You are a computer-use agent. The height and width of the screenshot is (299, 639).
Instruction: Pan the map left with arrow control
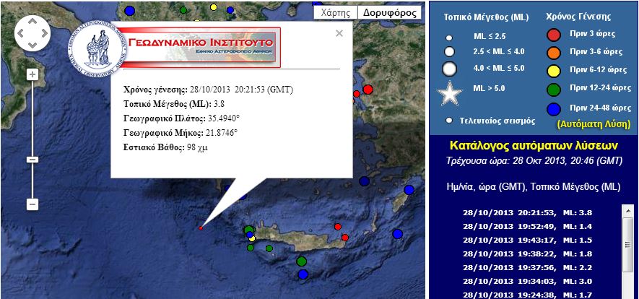pyautogui.click(x=21, y=32)
